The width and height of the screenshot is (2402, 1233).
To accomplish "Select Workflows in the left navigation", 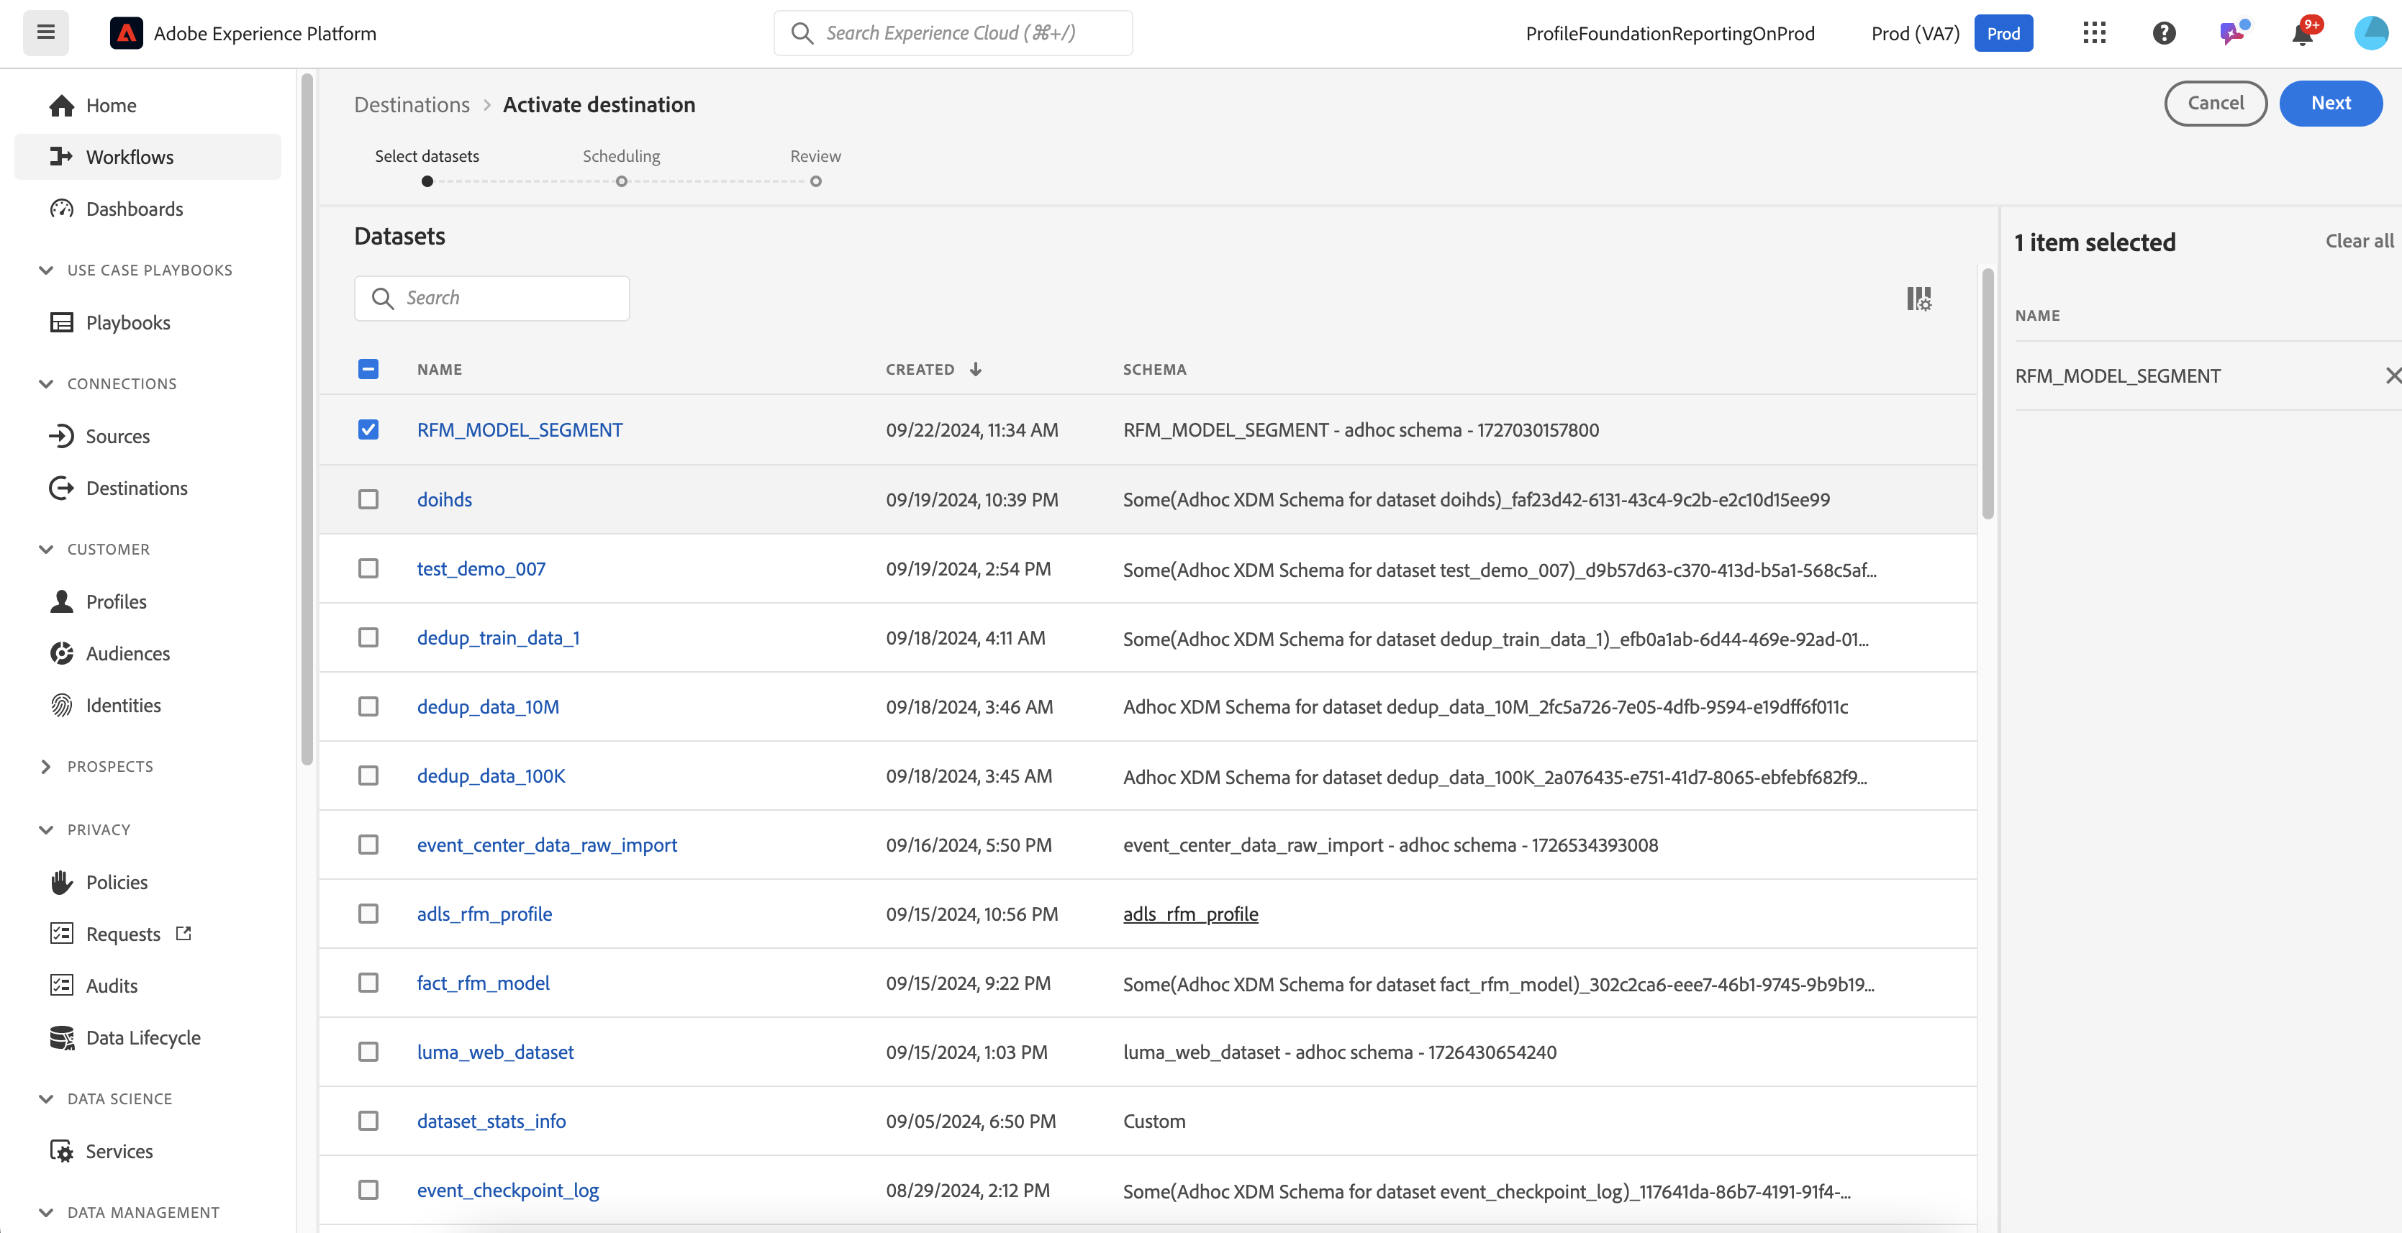I will coord(130,157).
